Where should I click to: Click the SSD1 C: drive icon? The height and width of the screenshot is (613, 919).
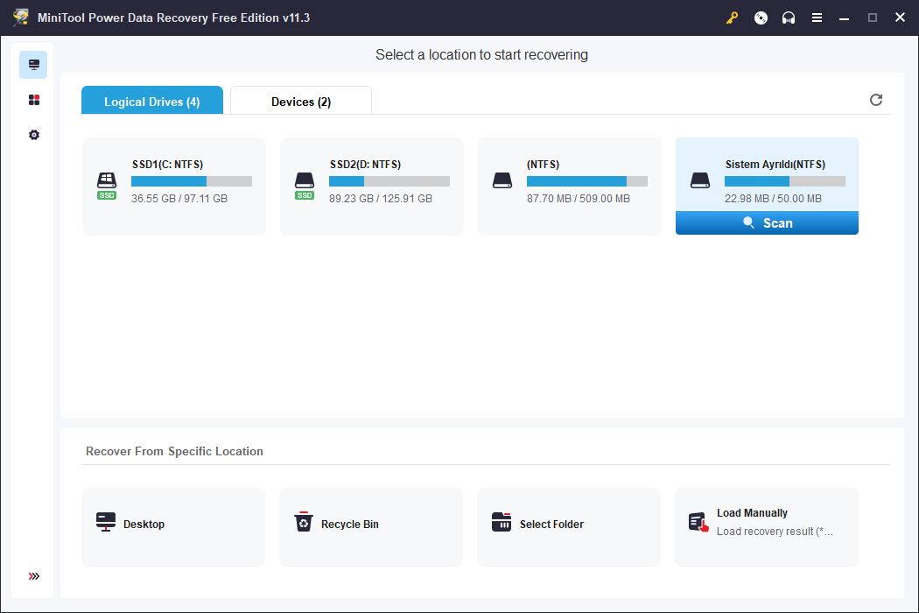107,186
